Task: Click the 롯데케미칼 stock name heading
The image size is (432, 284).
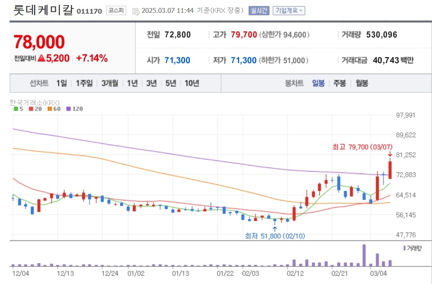Action: [43, 10]
